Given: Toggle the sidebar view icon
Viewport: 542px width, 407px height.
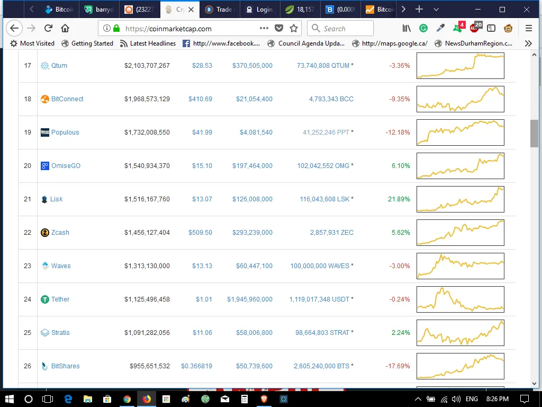Looking at the screenshot, I should (491, 29).
